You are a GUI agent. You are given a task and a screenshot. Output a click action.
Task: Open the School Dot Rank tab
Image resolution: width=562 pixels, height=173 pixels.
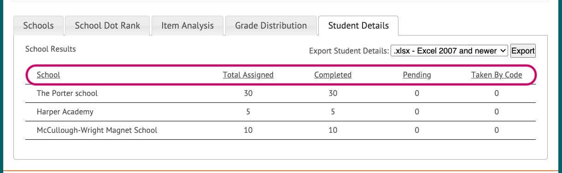[x=106, y=25]
